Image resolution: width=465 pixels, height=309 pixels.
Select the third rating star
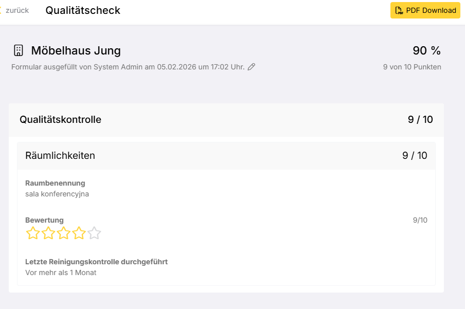pyautogui.click(x=64, y=233)
